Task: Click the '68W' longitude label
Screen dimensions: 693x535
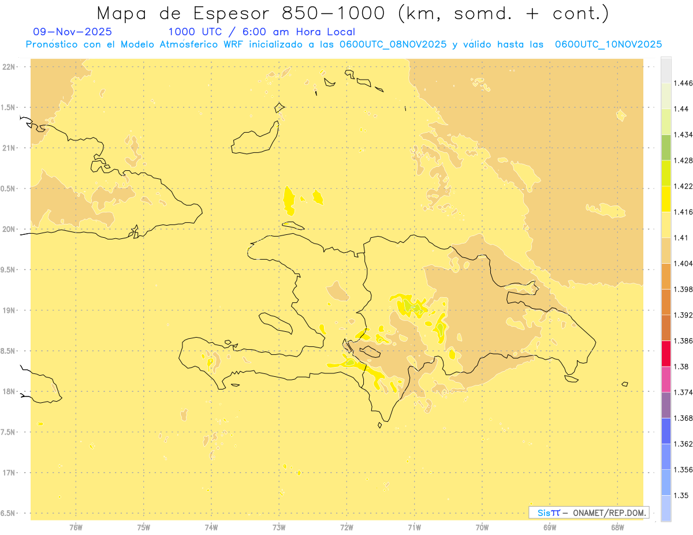Action: tap(617, 527)
